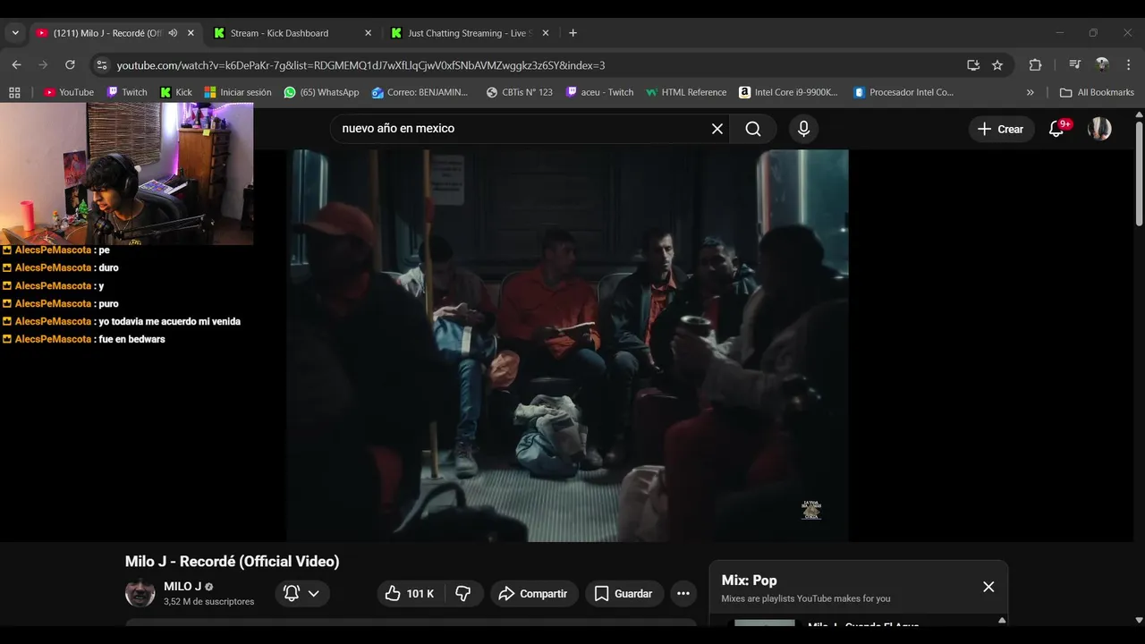
Task: Open the Procesador Intel Co... bookmark
Action: tap(903, 92)
